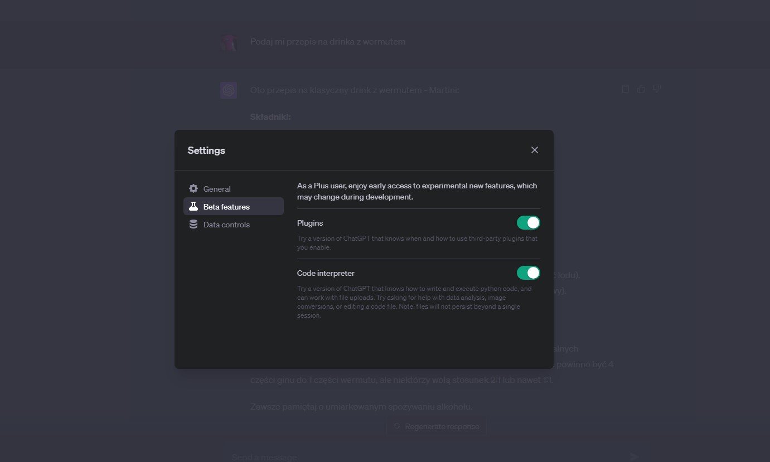Viewport: 770px width, 462px height.
Task: Open the Data controls section
Action: pyautogui.click(x=234, y=225)
